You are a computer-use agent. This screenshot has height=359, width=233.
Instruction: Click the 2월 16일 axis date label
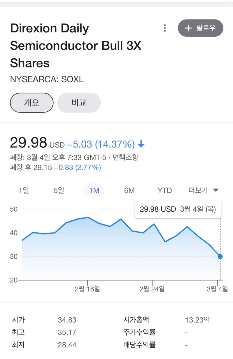click(87, 289)
